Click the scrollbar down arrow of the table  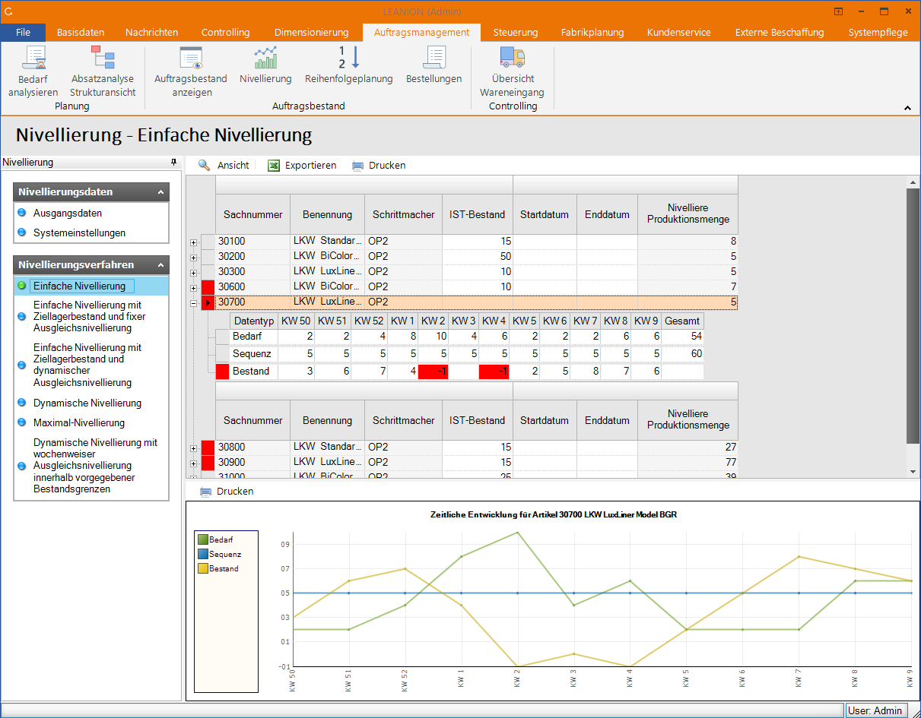point(913,471)
